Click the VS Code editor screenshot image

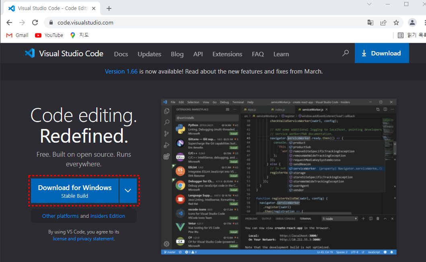278,176
